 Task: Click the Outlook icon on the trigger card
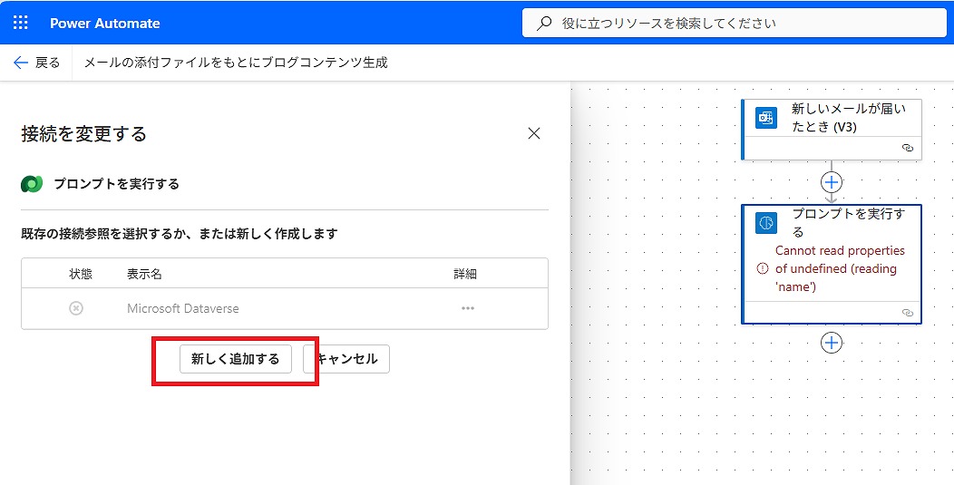coord(766,119)
